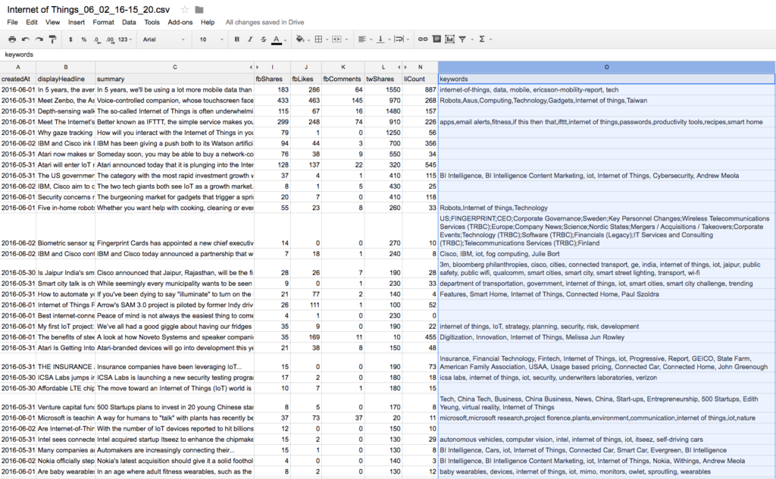
Task: Toggle strikethrough formatting
Action: click(263, 39)
